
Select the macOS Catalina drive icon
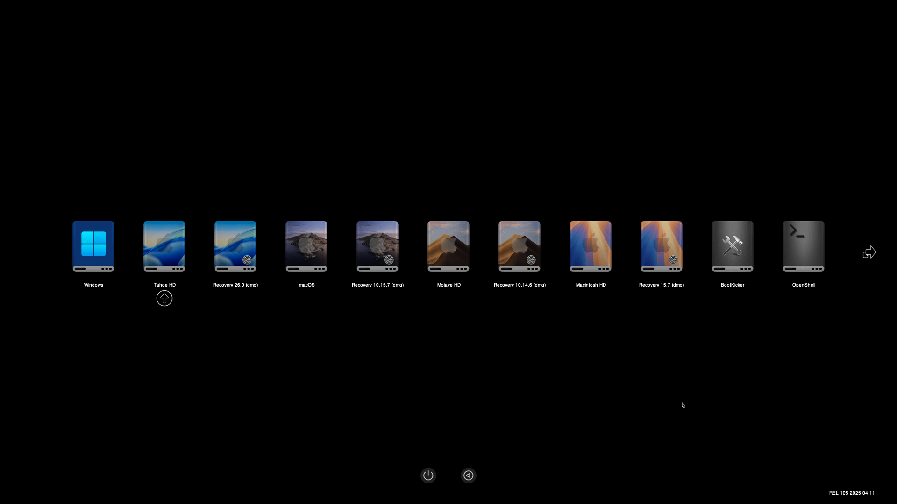coord(306,246)
